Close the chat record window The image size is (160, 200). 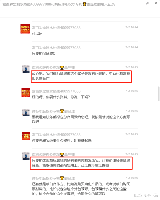(156, 3)
